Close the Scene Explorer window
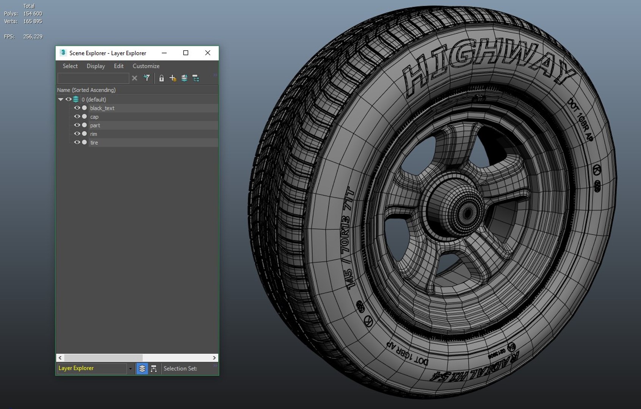 point(208,53)
